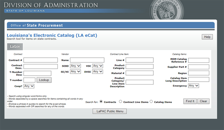Click the Office of State Procurement banner

[x=111, y=25]
